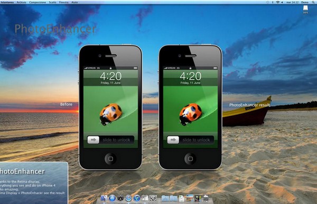Open iTunes from the Dock
This screenshot has width=317, height=204.
click(137, 198)
